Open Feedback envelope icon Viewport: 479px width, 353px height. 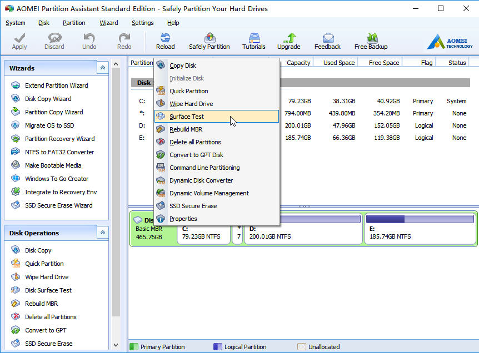[x=328, y=38]
